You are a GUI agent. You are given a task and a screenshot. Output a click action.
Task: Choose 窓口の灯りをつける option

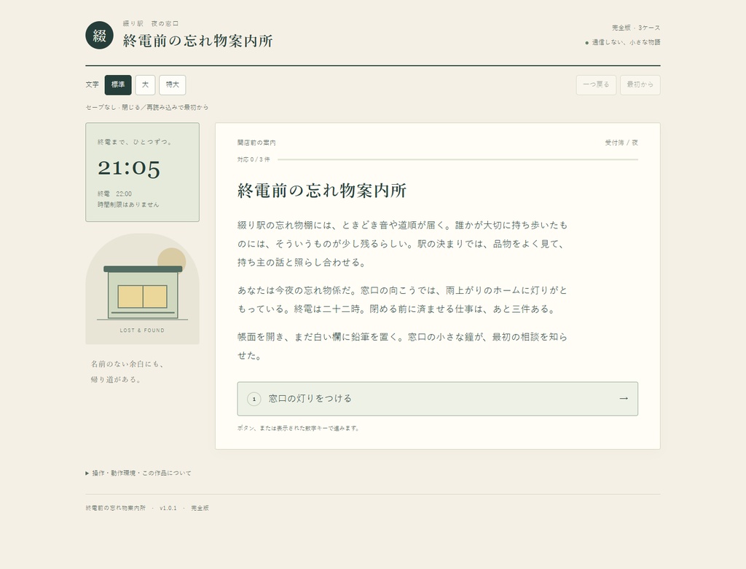pos(438,399)
